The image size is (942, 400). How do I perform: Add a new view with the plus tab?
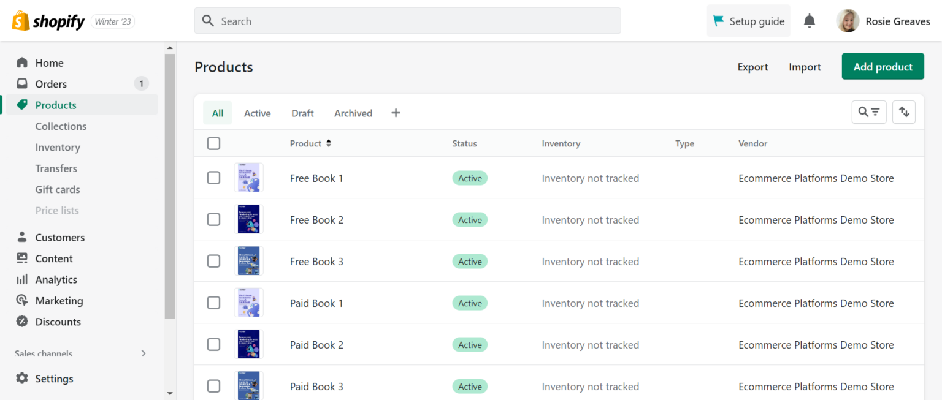[396, 113]
